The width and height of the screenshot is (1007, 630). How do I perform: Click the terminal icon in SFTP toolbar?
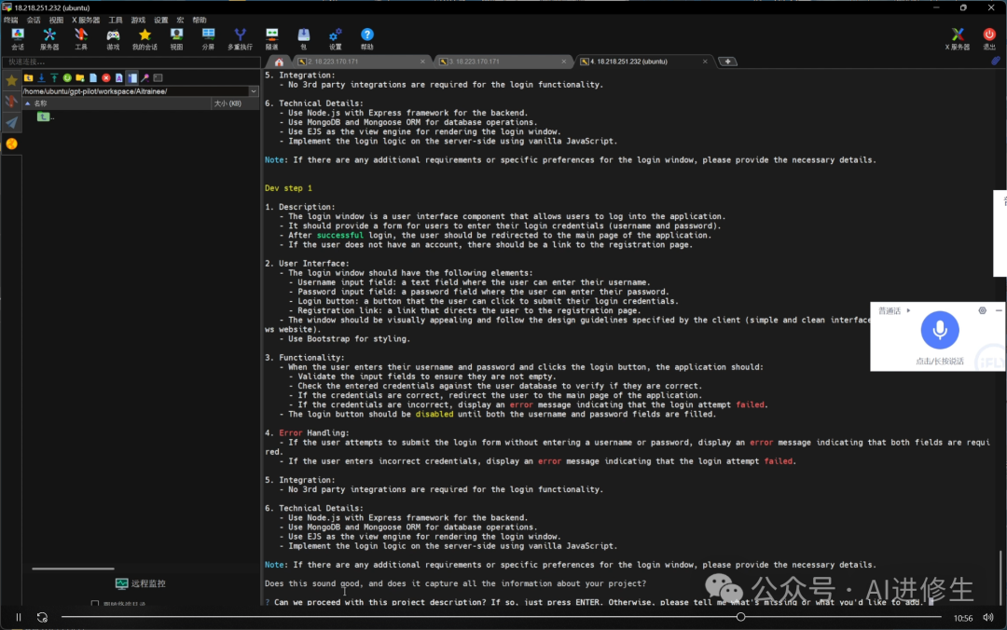158,77
